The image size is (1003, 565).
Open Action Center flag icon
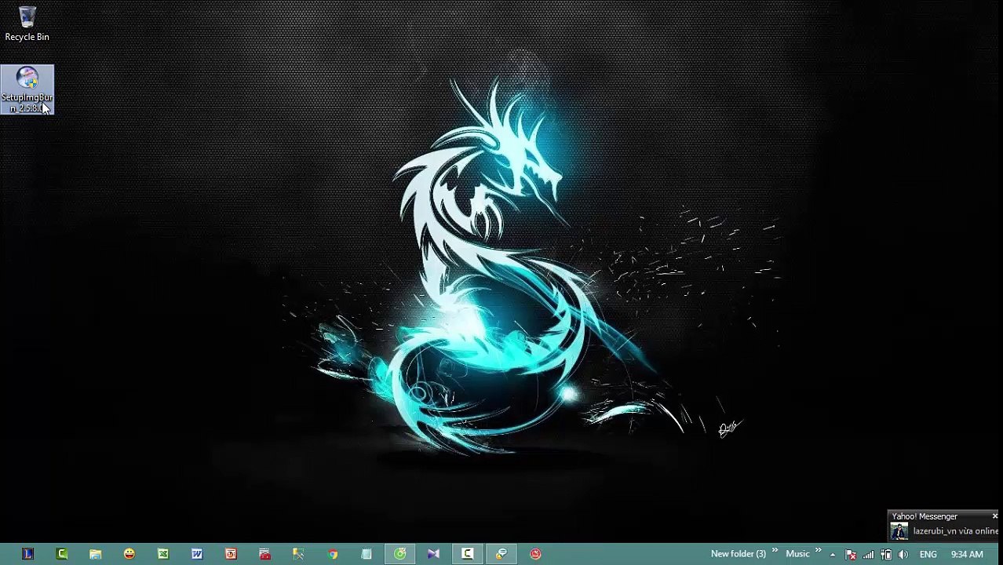[x=851, y=555]
